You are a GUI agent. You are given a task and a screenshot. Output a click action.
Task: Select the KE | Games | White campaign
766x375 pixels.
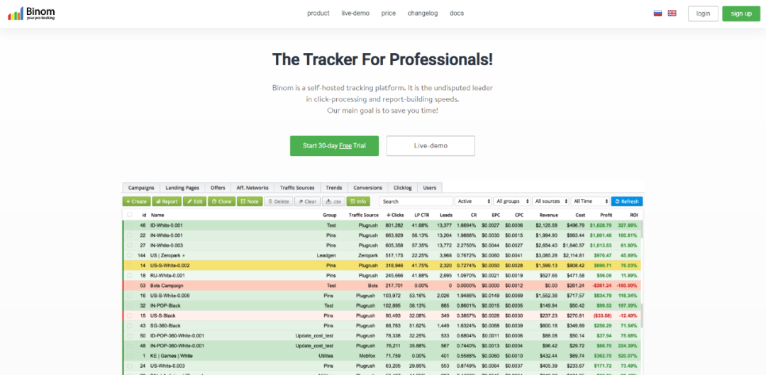pyautogui.click(x=171, y=356)
